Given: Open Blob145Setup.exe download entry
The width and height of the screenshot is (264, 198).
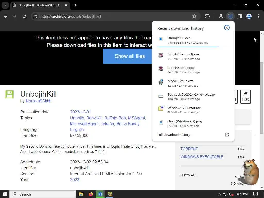Looking at the screenshot, I should [193, 70].
